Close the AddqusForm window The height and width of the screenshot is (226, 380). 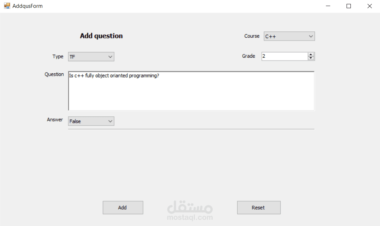pyautogui.click(x=369, y=6)
